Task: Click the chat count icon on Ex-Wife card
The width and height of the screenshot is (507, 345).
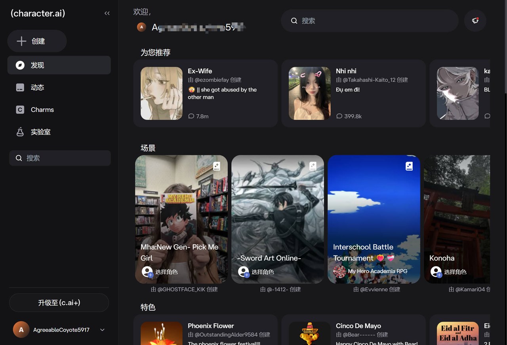Action: [x=191, y=116]
